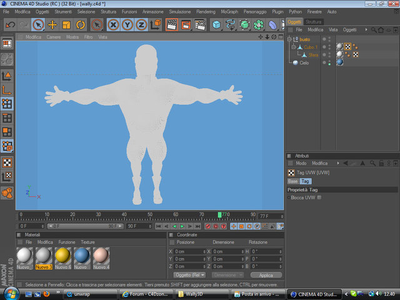Select the yellow Nuovo.6 material swatch
This screenshot has width=400, height=300.
point(62,255)
